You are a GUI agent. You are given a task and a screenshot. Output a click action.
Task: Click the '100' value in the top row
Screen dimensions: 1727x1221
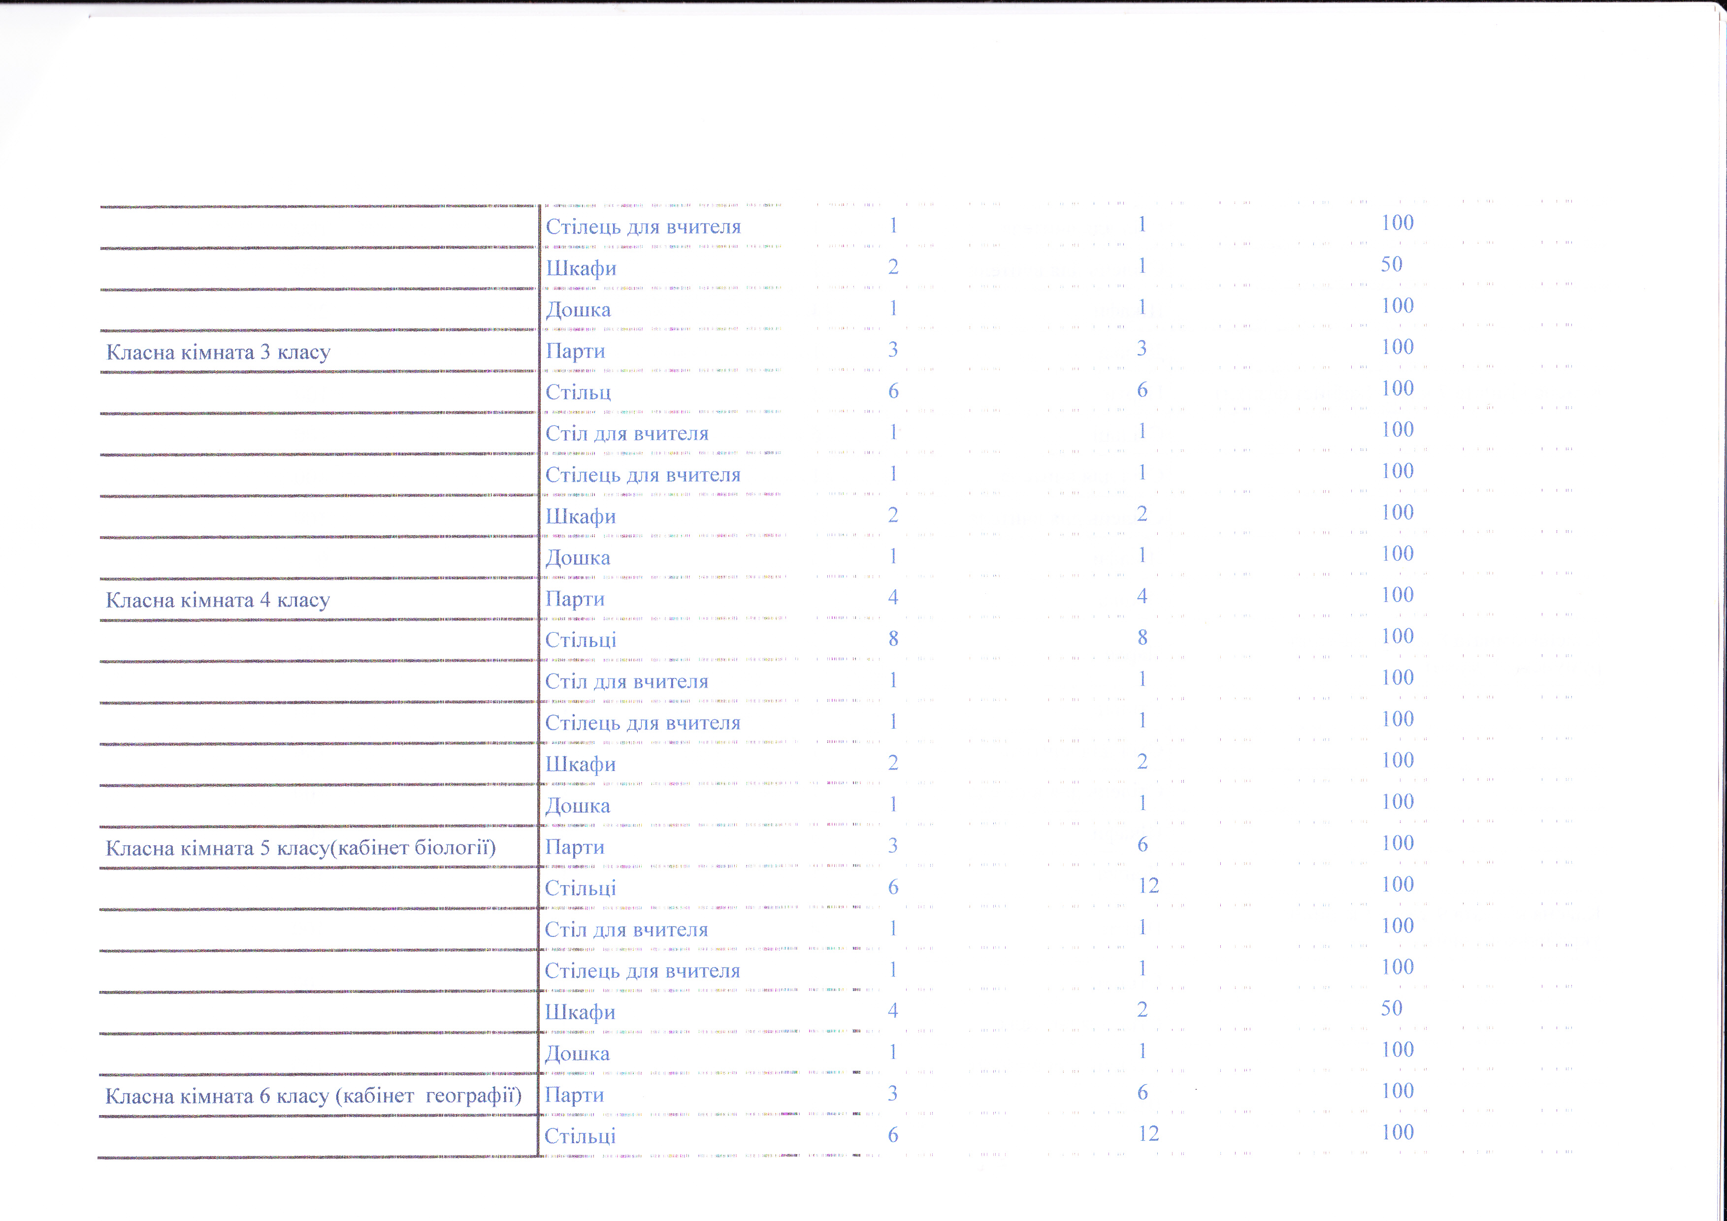tap(1398, 223)
